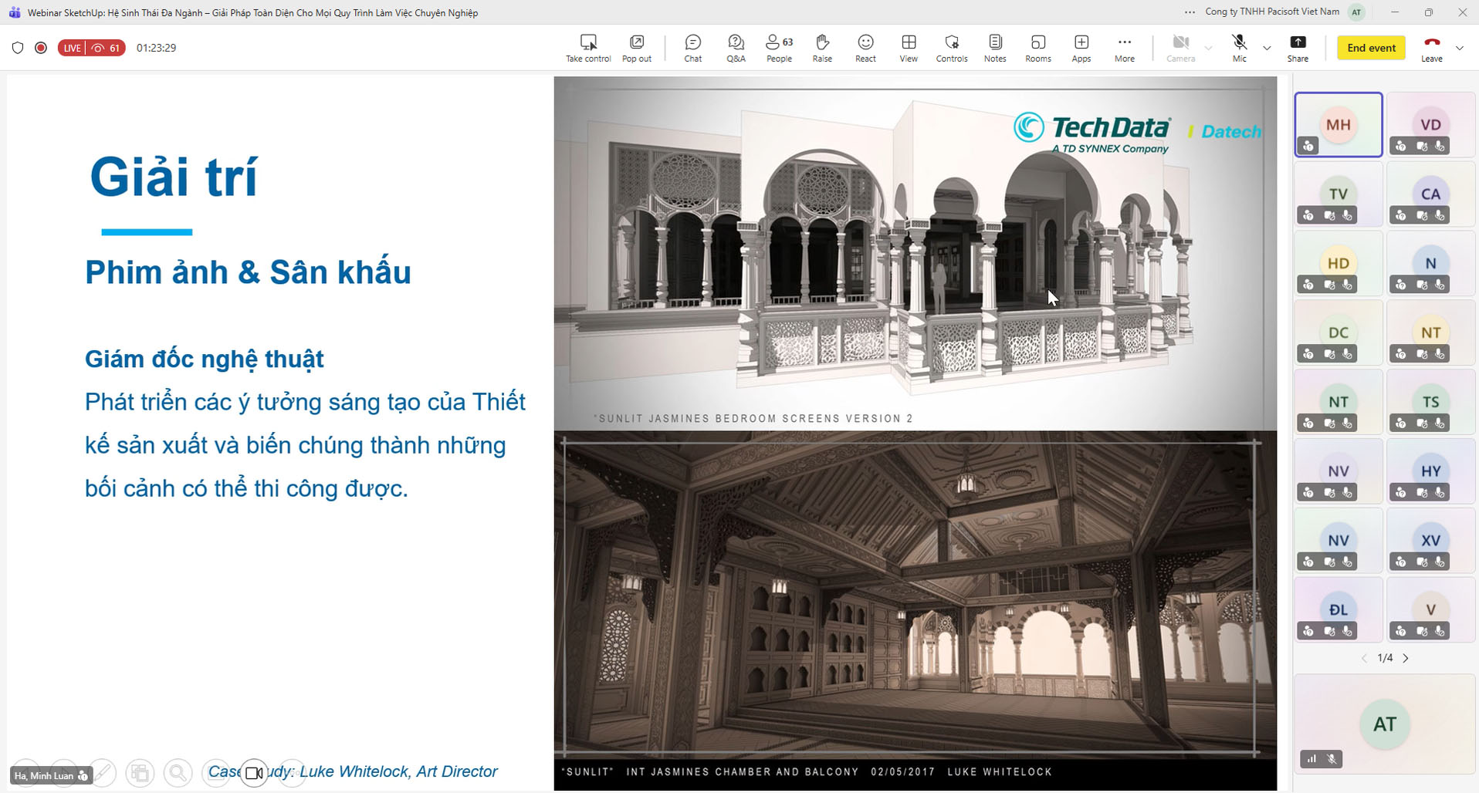Click the Apps icon
This screenshot has height=793, width=1479.
pos(1081,48)
